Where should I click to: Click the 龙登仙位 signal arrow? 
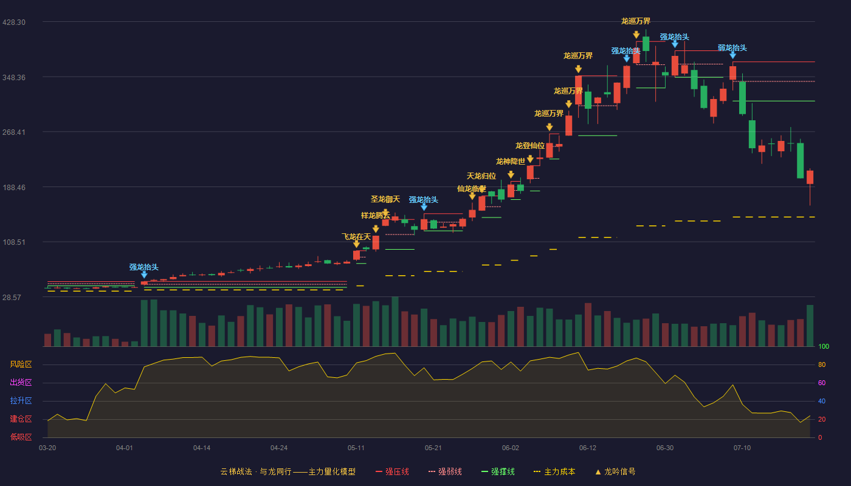(x=530, y=159)
